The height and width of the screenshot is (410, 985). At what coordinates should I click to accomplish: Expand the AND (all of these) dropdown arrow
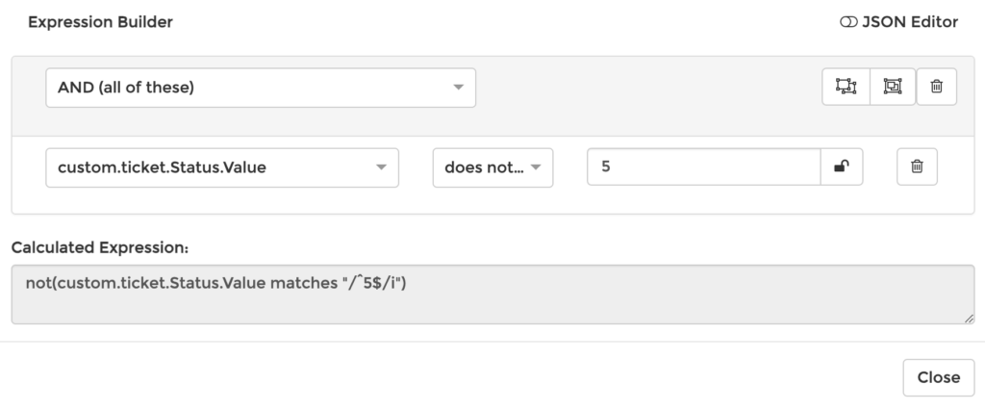(x=459, y=88)
